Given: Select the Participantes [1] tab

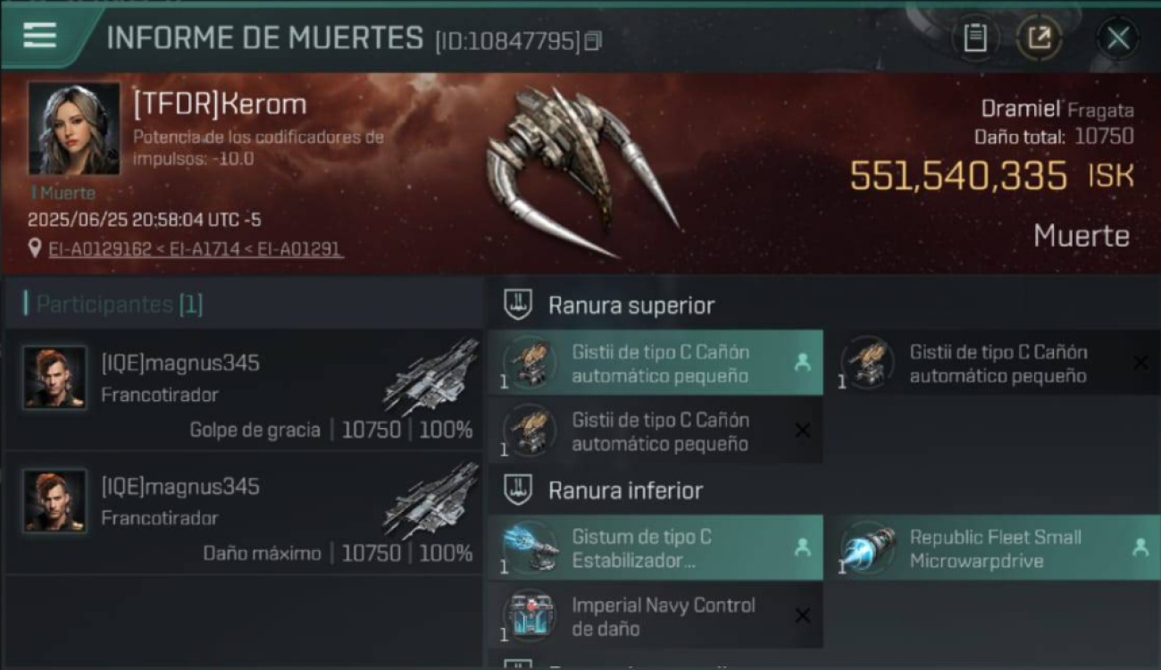Looking at the screenshot, I should 120,305.
